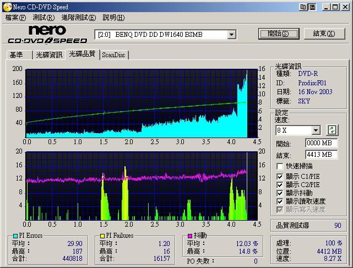
Task: Click the Nero CD-DVD Speed title bar icon
Action: (x=7, y=7)
